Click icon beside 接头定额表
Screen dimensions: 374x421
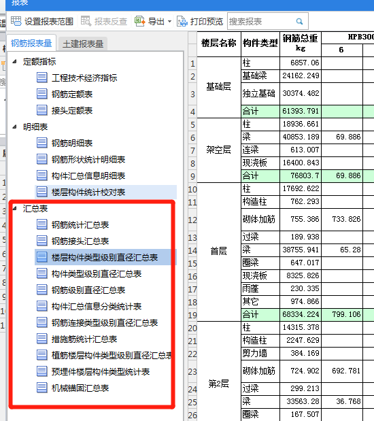(42, 110)
